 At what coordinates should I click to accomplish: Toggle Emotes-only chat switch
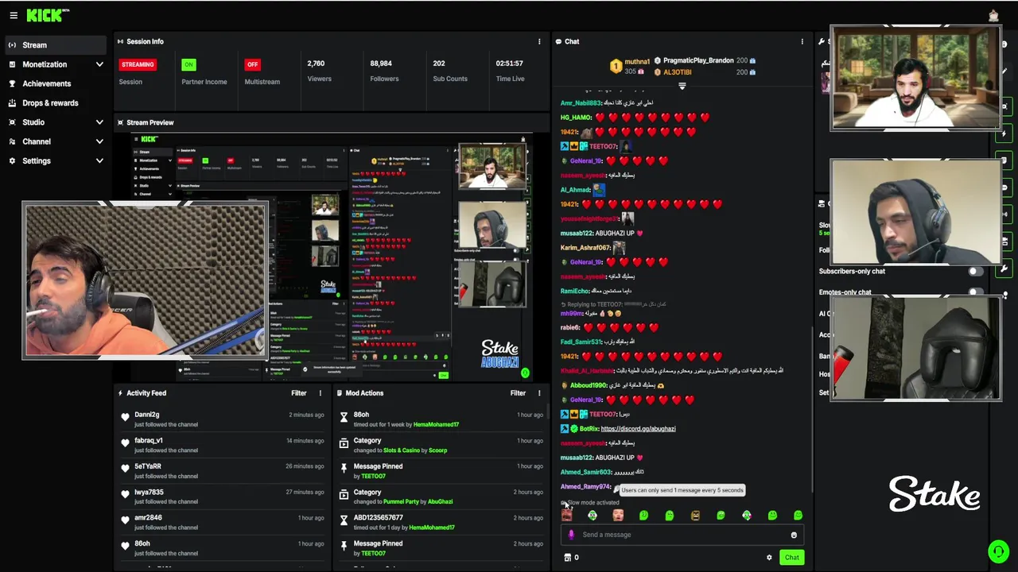(975, 292)
